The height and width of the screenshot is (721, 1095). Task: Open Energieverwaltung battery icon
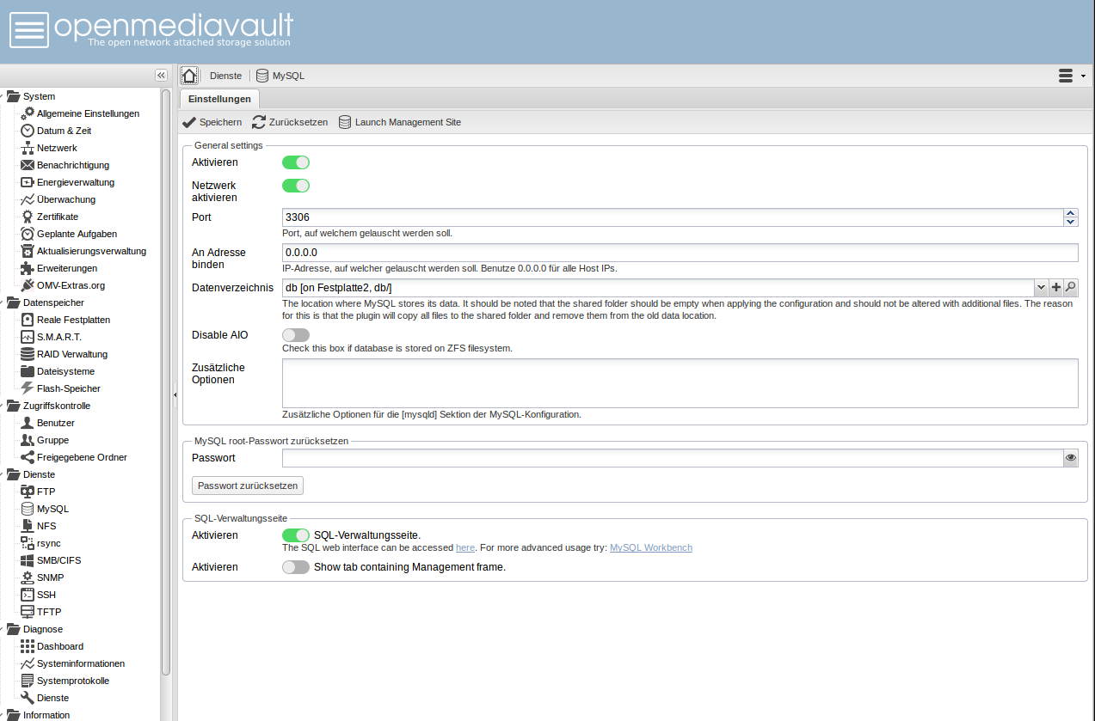(x=28, y=182)
